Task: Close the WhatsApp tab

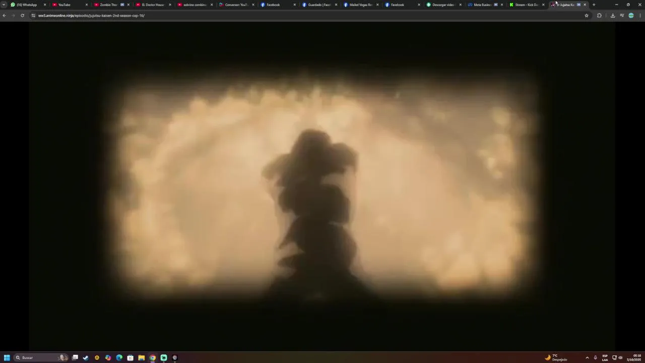Action: coord(44,5)
